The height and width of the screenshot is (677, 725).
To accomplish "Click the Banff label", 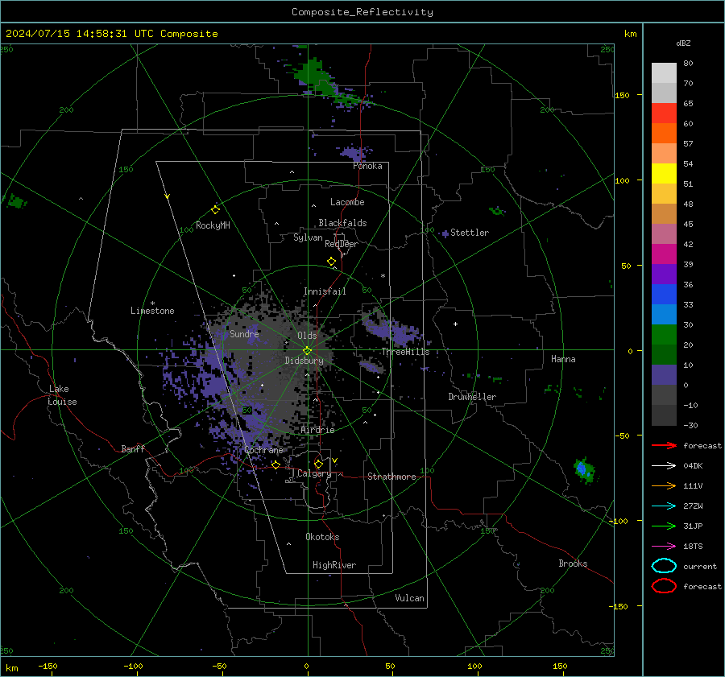I will (x=133, y=449).
